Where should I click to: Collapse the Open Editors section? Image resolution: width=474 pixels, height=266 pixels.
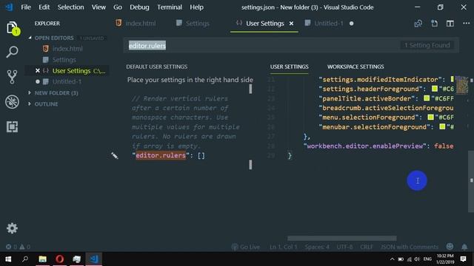[x=54, y=38]
